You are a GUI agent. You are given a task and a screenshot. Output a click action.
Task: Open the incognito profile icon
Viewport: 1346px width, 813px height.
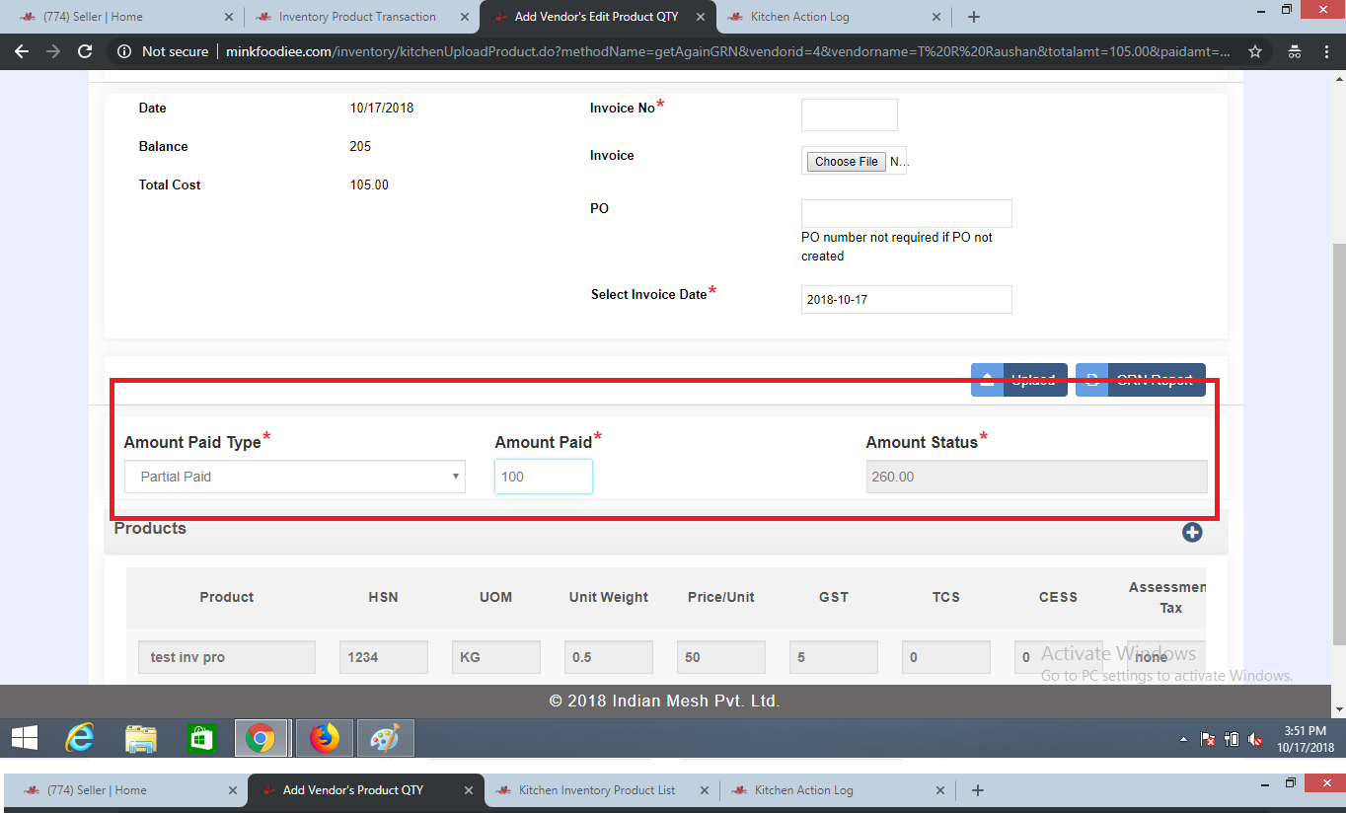1294,51
